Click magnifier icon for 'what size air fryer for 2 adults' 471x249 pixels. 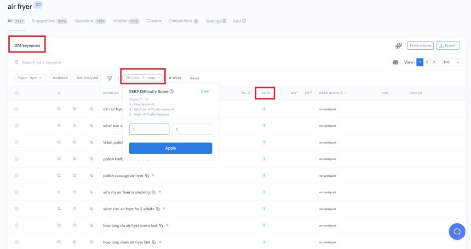[x=59, y=208]
